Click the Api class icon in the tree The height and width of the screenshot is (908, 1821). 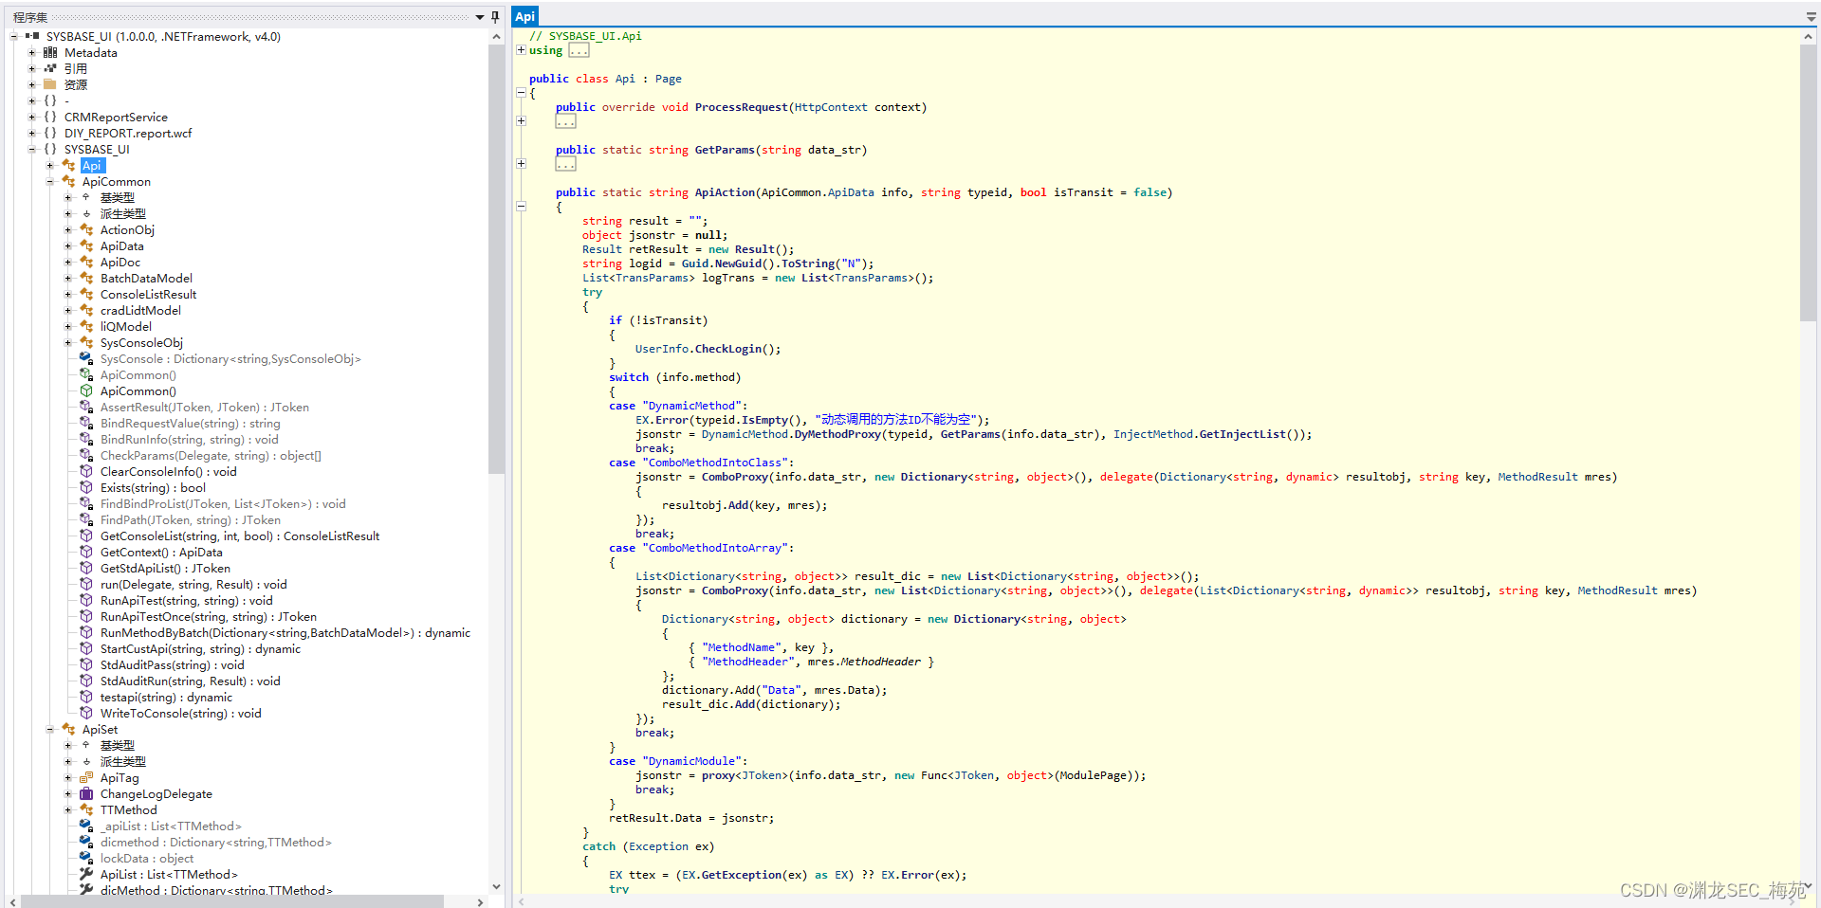[x=68, y=165]
